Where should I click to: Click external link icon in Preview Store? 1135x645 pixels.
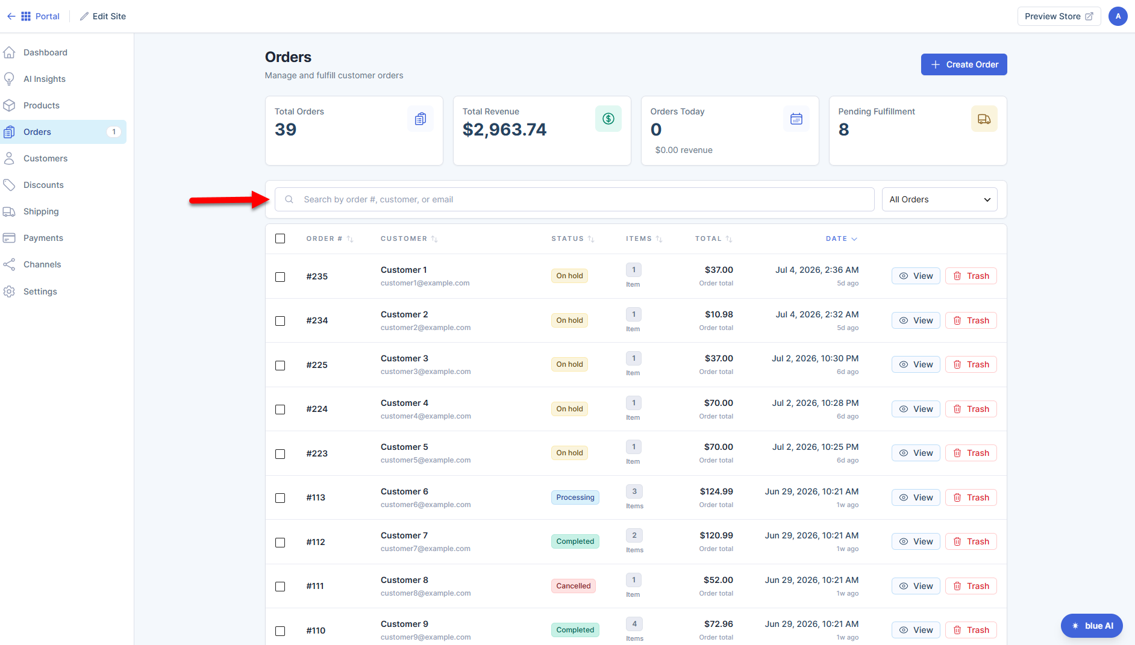point(1089,16)
